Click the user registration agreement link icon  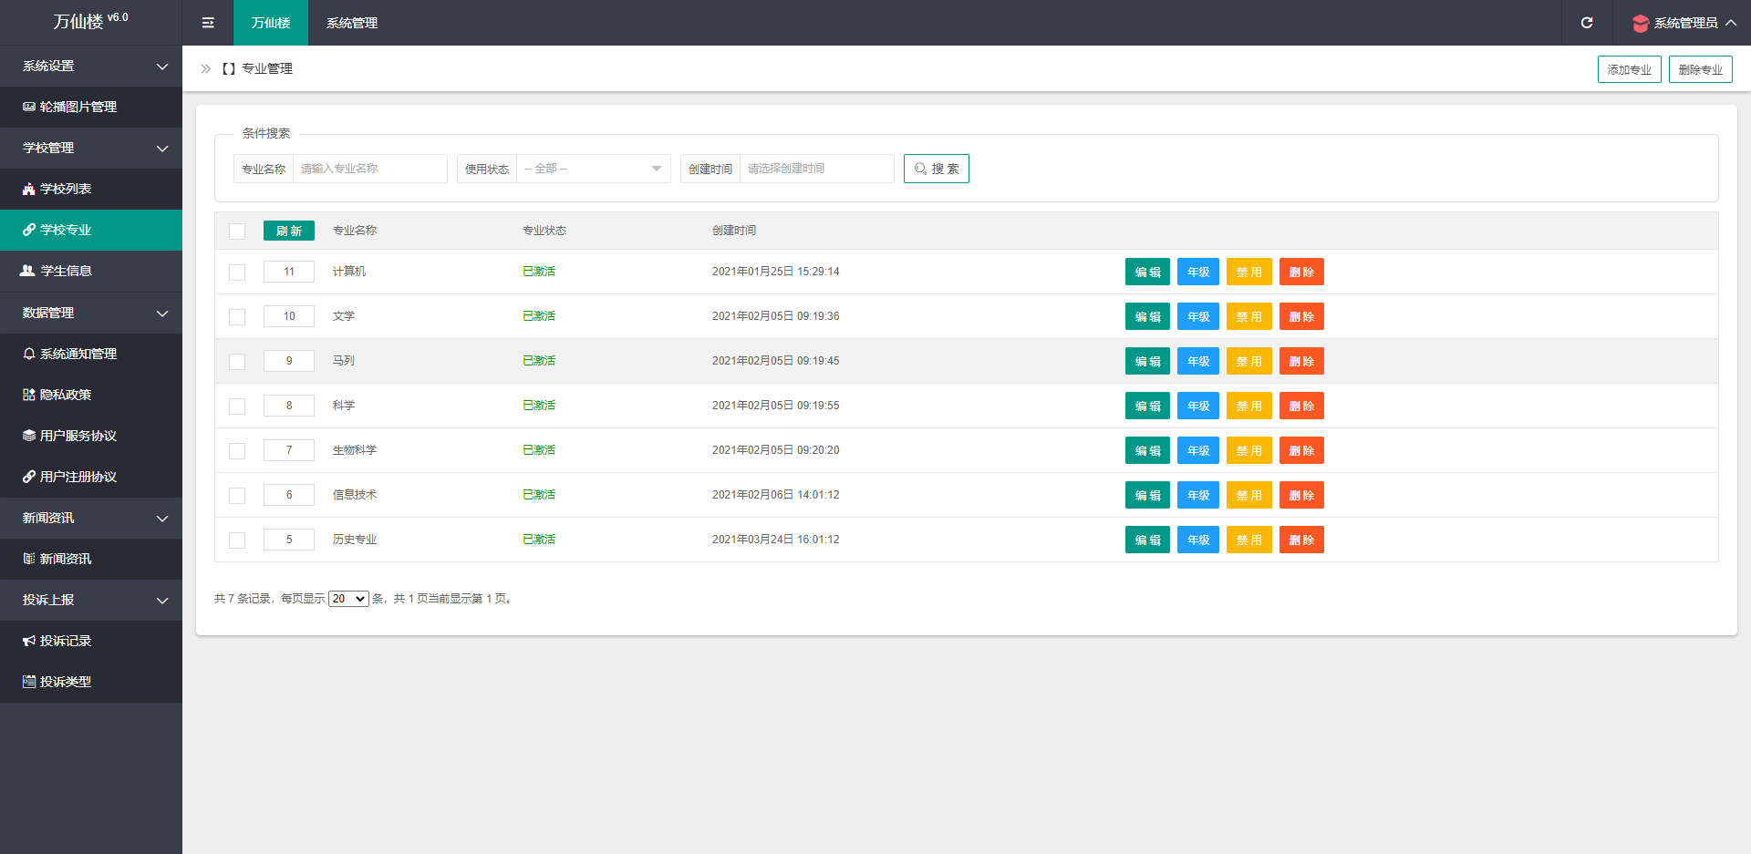(29, 477)
